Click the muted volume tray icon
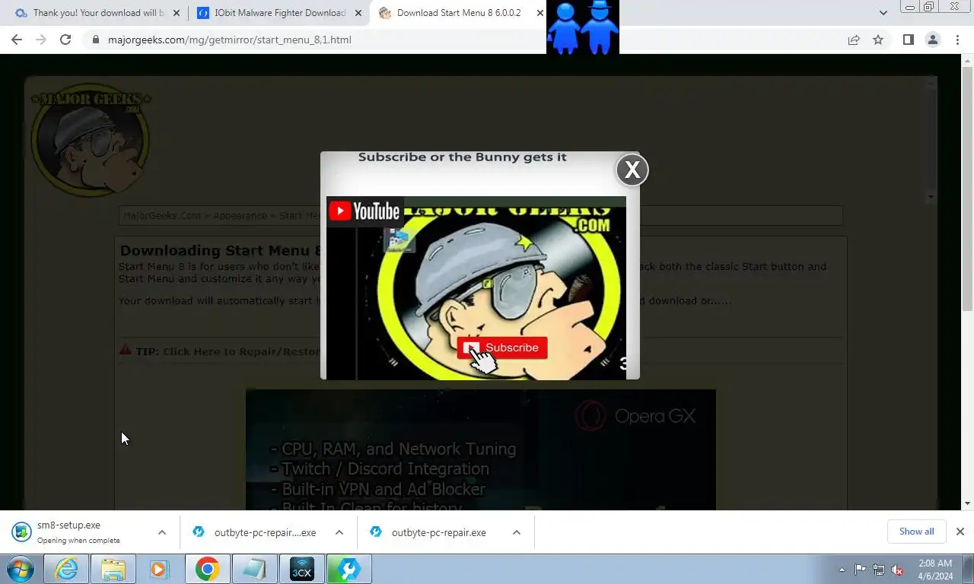This screenshot has width=974, height=584. 897,570
